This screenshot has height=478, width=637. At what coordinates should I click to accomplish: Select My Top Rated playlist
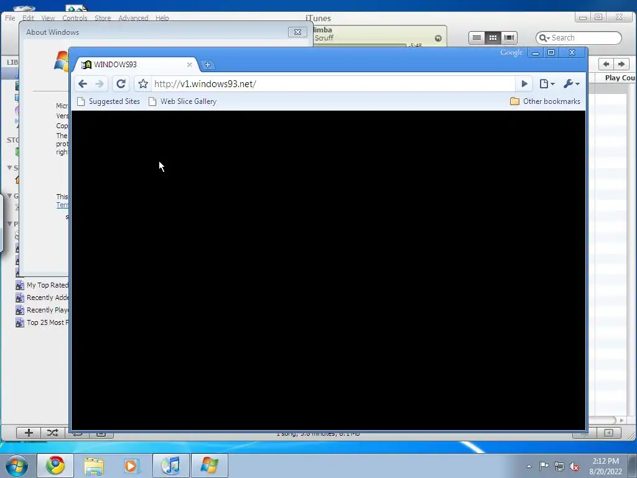[x=42, y=285]
